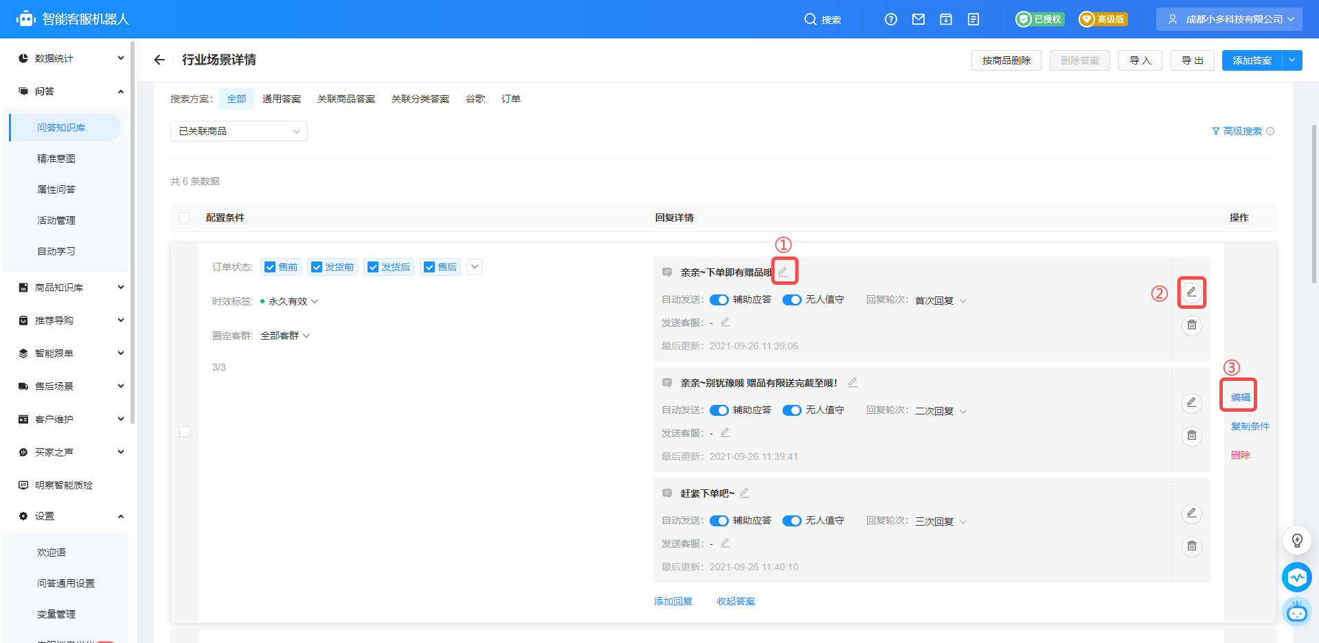Edit text of reply 亲亲~下单即有赠品哦 via pencil
This screenshot has width=1319, height=643.
[783, 272]
